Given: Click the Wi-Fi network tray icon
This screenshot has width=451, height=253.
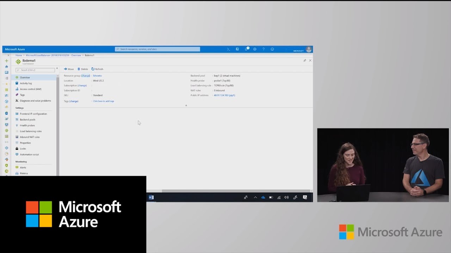Looking at the screenshot, I should pyautogui.click(x=279, y=197).
